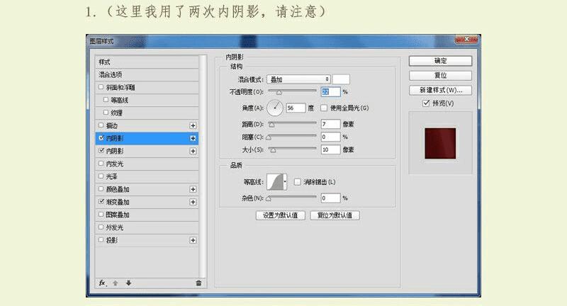Image resolution: width=567 pixels, height=306 pixels.
Task: Click the angle dial for 角度
Action: tap(275, 108)
